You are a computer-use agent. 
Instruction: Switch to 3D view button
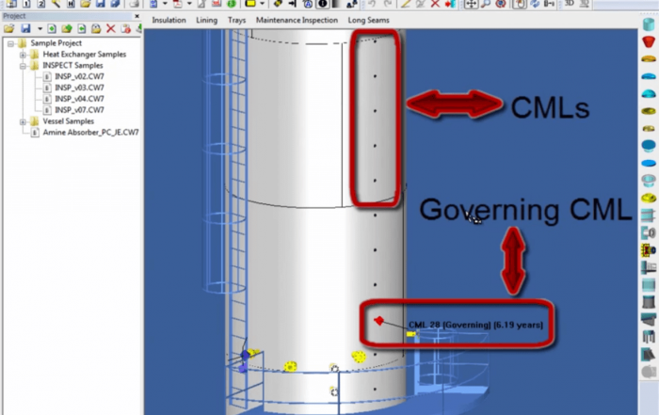point(569,5)
